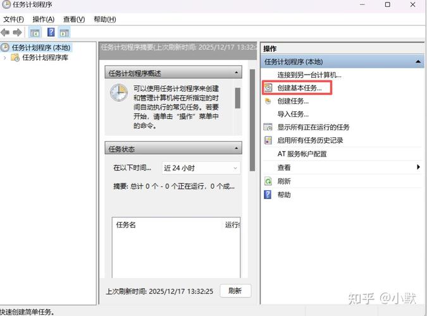The width and height of the screenshot is (427, 316).
Task: Click 显示所有正在运行的任务
Action: click(x=313, y=127)
